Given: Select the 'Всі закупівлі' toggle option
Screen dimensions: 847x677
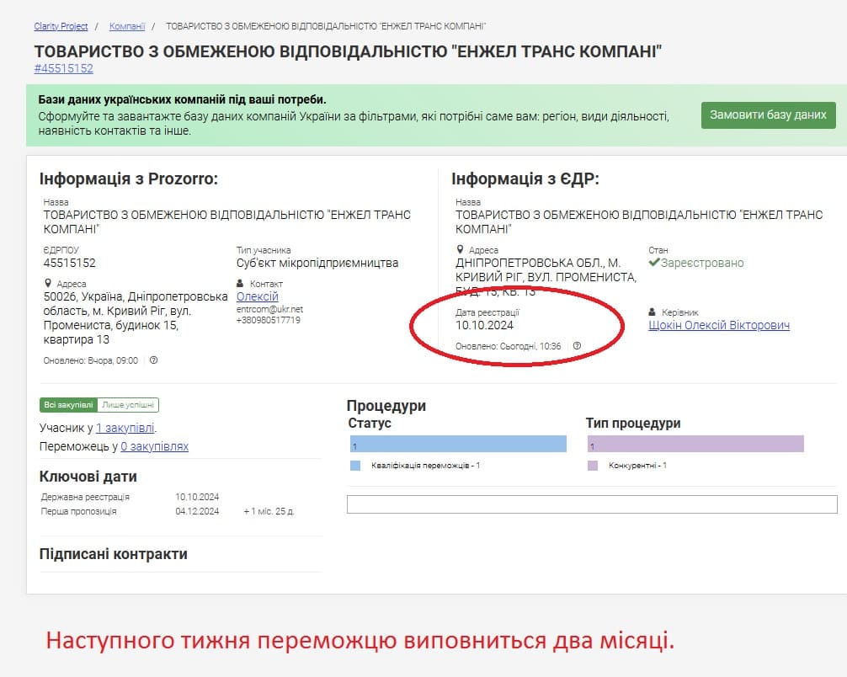Looking at the screenshot, I should click(x=69, y=405).
